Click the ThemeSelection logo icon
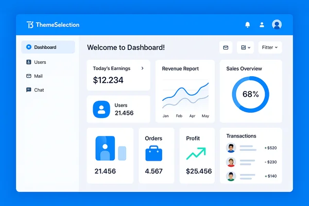Image resolution: width=309 pixels, height=206 pixels. click(29, 25)
